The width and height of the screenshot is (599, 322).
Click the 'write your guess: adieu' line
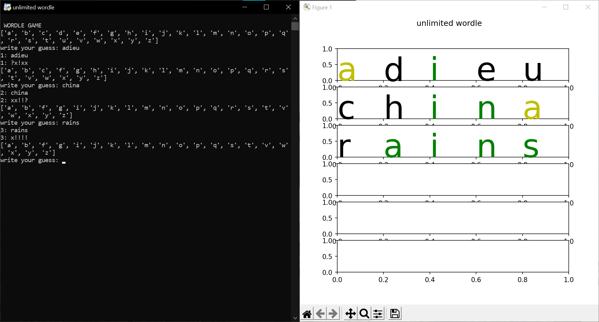[x=40, y=48]
